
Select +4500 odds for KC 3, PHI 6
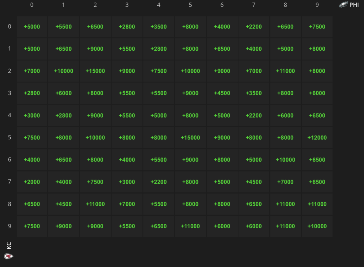[222, 93]
